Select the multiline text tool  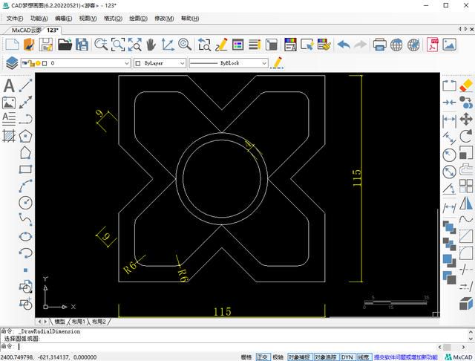pos(9,119)
